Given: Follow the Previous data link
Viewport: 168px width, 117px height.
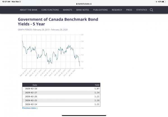Looking at the screenshot, I should 29,108.
